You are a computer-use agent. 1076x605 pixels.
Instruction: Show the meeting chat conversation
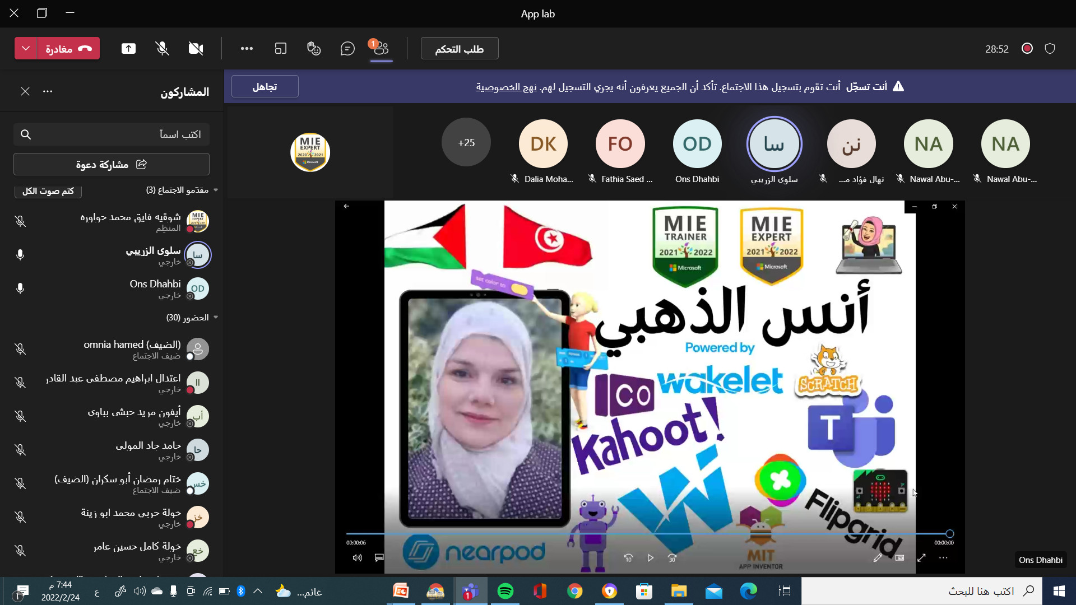347,49
